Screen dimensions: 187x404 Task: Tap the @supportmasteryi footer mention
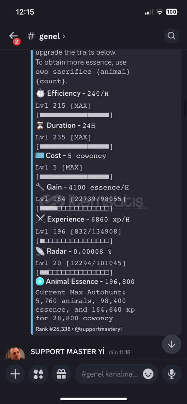coord(99,329)
